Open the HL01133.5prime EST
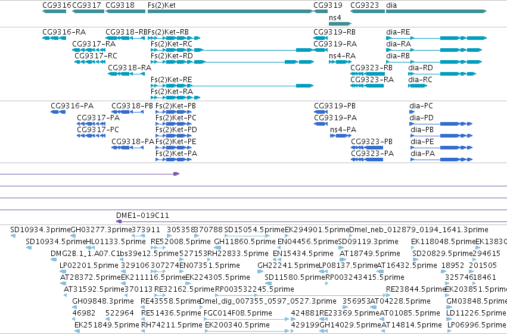This screenshot has width=507, height=334. pyautogui.click(x=89, y=248)
